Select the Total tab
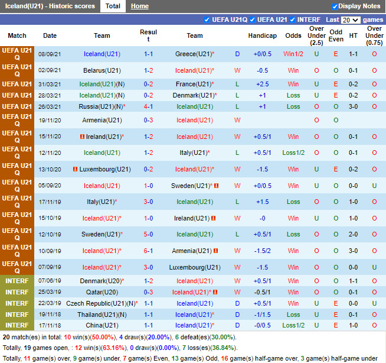This screenshot has height=363, width=386. tap(113, 7)
